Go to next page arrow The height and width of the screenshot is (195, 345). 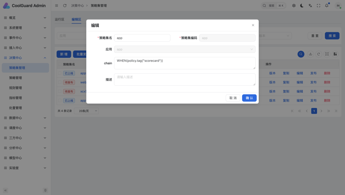tap(321, 111)
